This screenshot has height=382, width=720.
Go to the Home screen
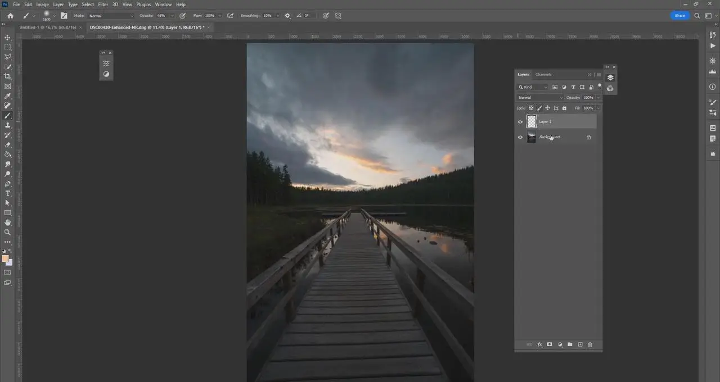point(10,16)
